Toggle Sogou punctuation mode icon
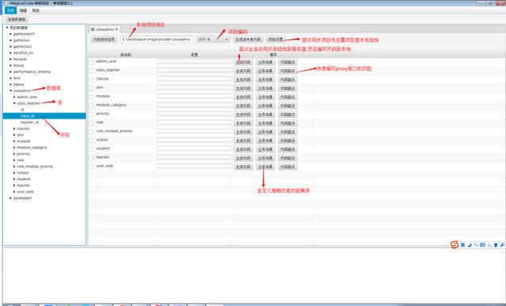This screenshot has width=506, height=306. click(476, 245)
